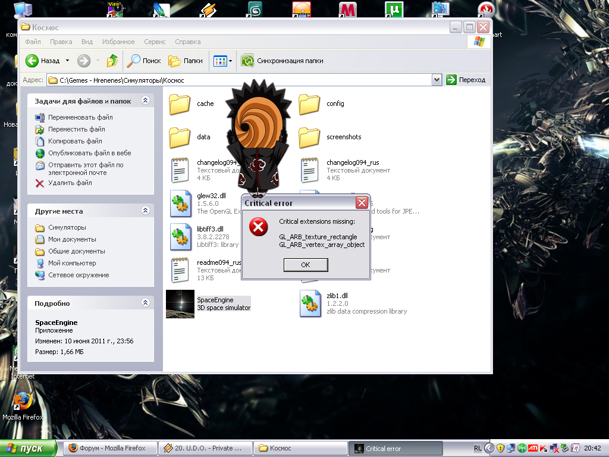Screen dimensions: 609x457
Task: Open the Назад history dropdown arrow
Action: pos(67,61)
